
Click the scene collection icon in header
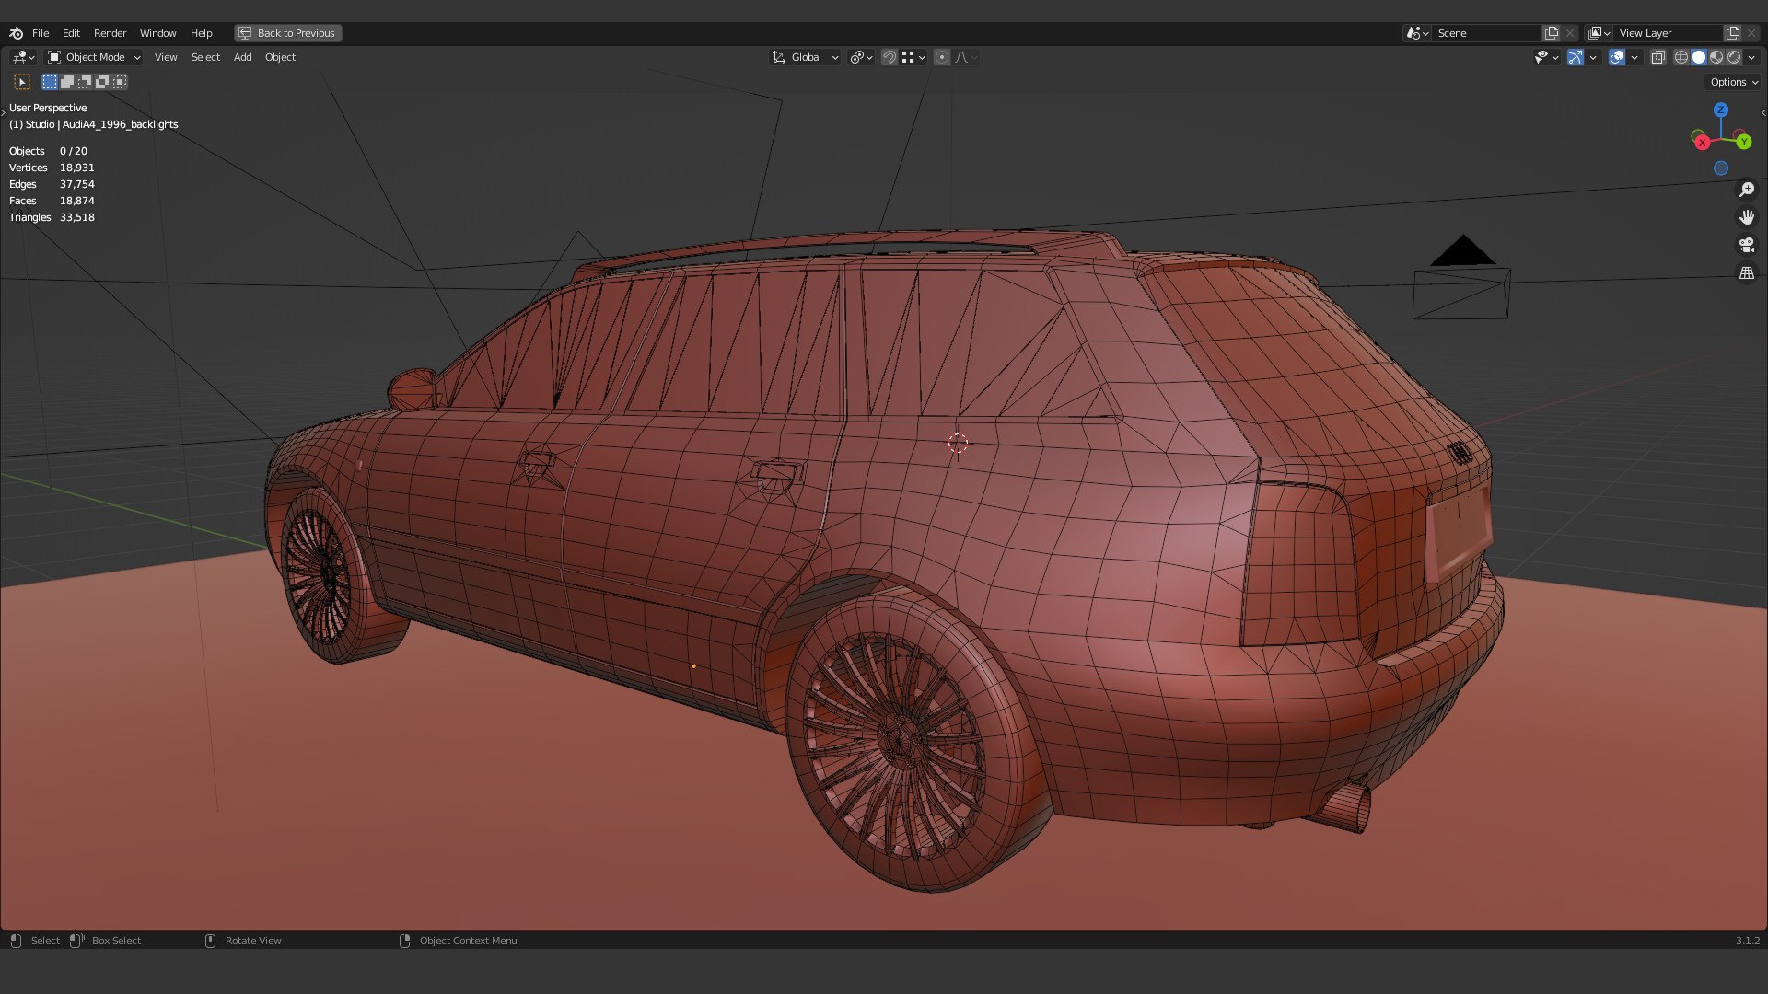1413,33
